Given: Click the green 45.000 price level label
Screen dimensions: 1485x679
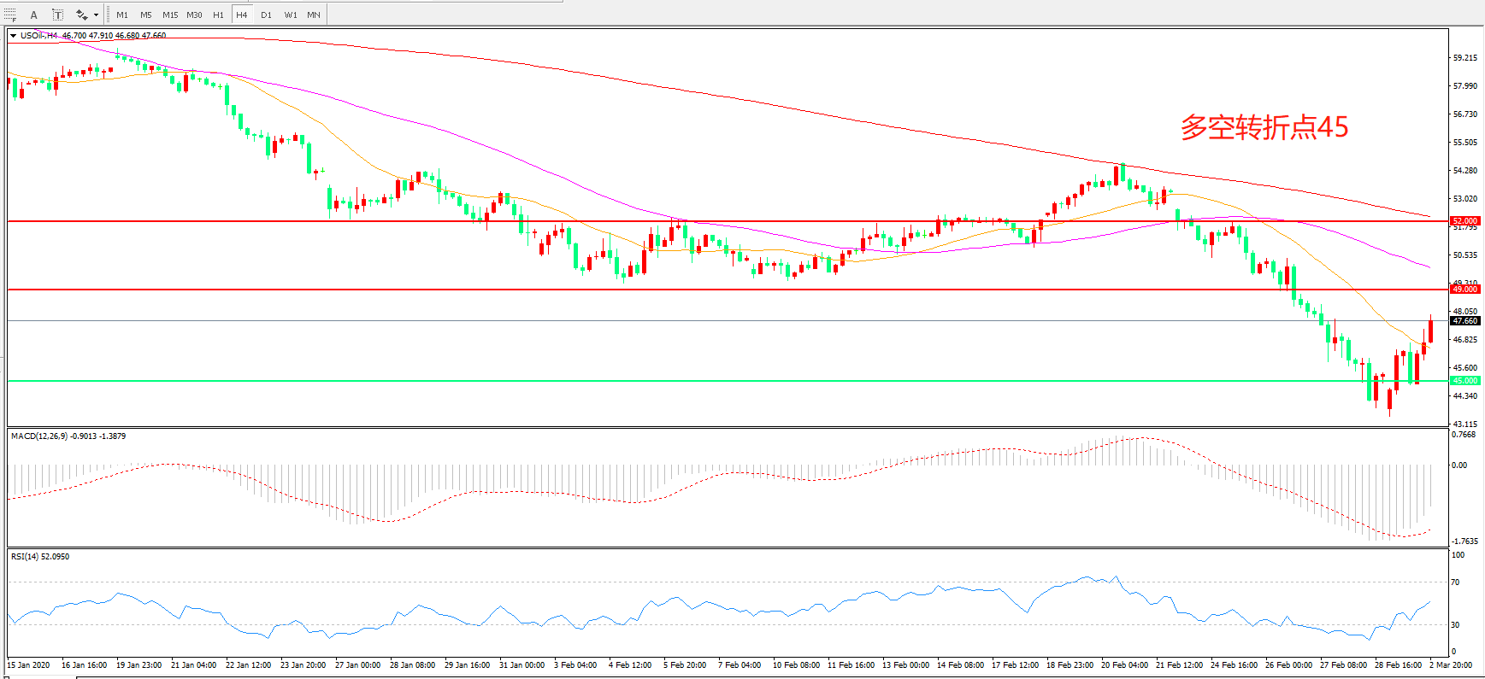Looking at the screenshot, I should coord(1464,381).
